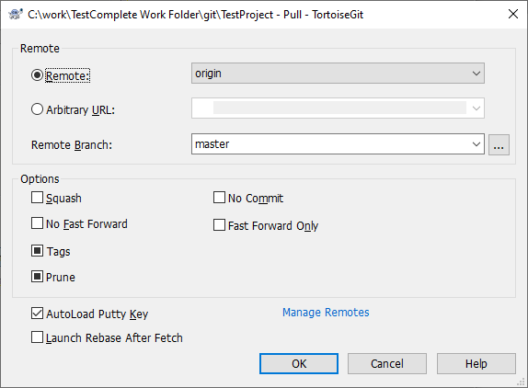This screenshot has width=528, height=388.
Task: Expand the origin remote dropdown
Action: 338,73
